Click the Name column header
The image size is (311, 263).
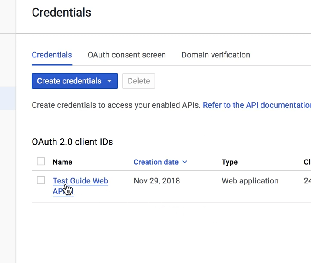(63, 162)
